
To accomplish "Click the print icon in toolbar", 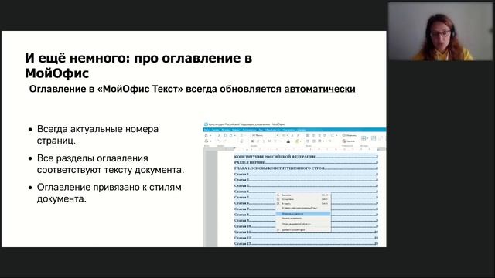I will tap(207, 141).
